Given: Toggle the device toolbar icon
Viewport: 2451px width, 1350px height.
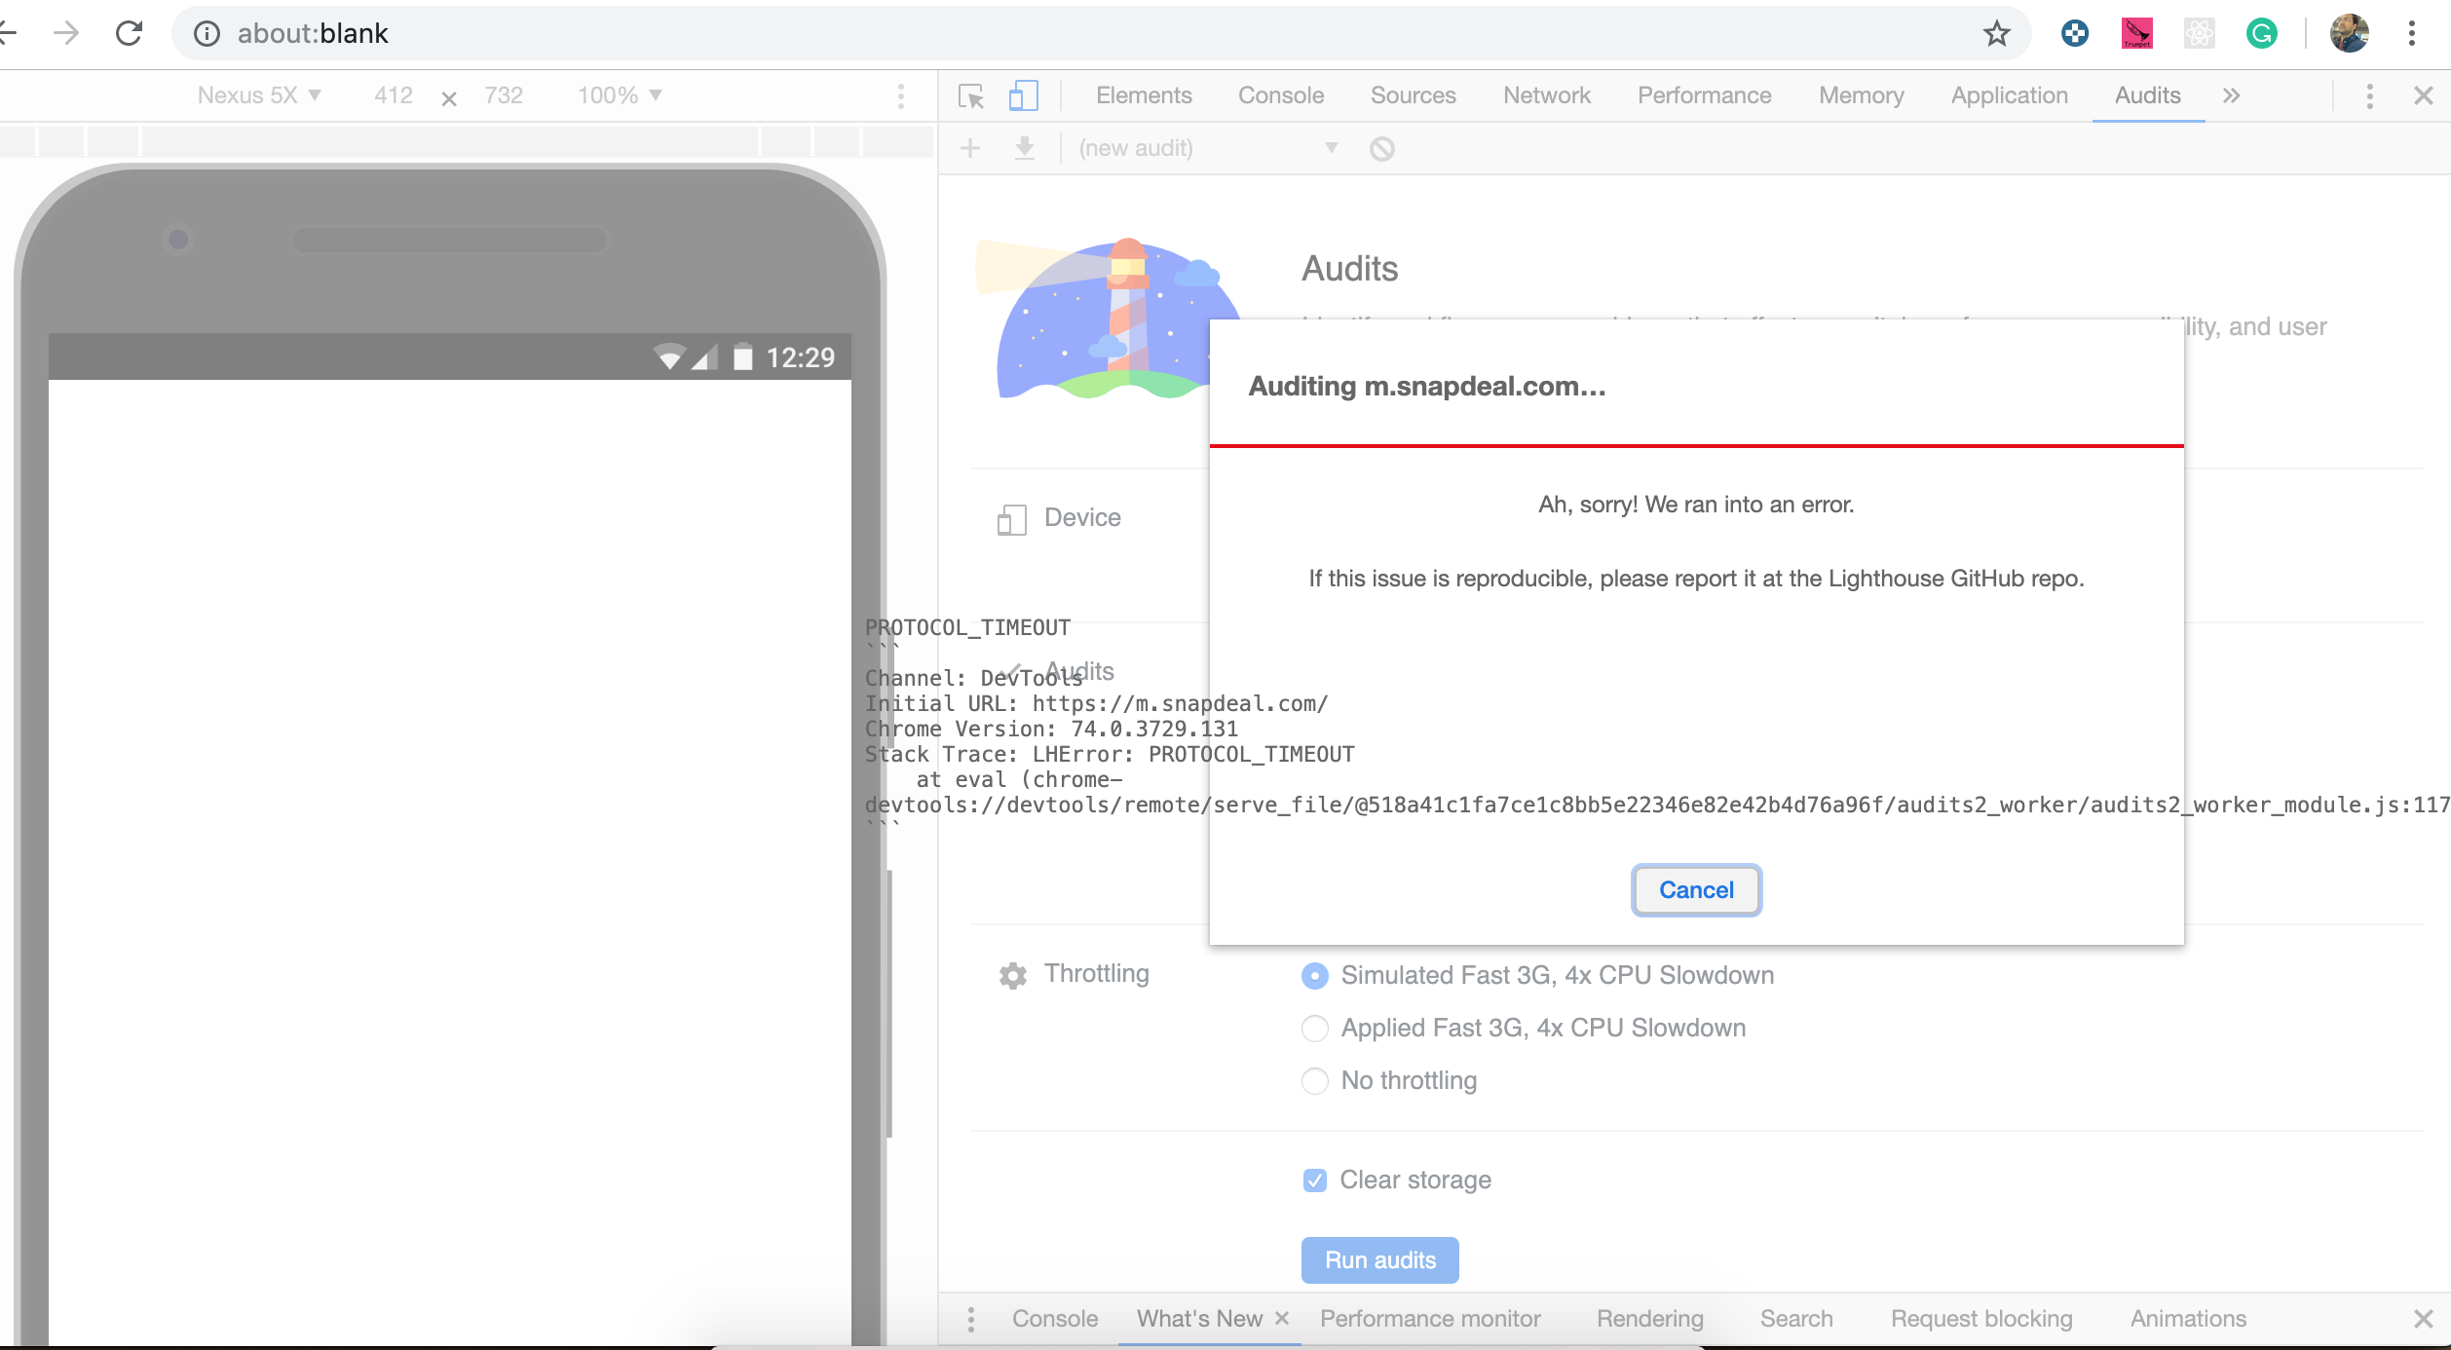Looking at the screenshot, I should click(1022, 95).
